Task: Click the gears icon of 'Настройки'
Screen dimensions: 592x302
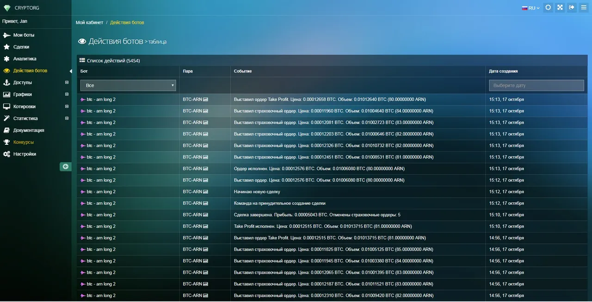Action: point(6,154)
